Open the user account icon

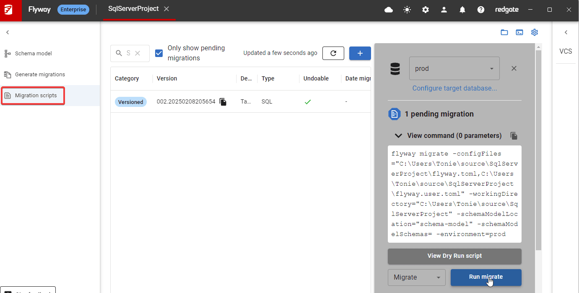point(444,9)
